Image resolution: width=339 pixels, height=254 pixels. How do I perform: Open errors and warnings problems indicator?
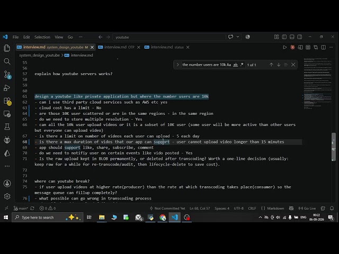click(x=48, y=208)
